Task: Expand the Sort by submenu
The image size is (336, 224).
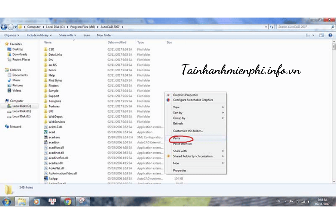Action: [178, 113]
